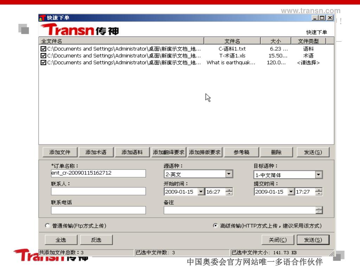Click the 添加翻译要求 button
The width and height of the screenshot is (360, 270).
168,152
